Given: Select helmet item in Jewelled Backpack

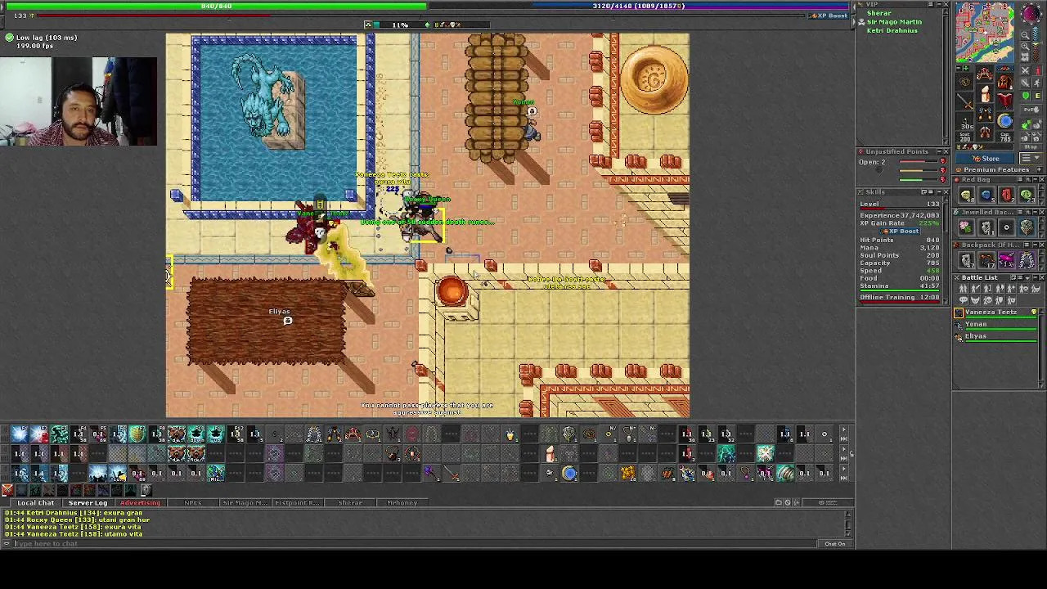Looking at the screenshot, I should (x=1027, y=227).
